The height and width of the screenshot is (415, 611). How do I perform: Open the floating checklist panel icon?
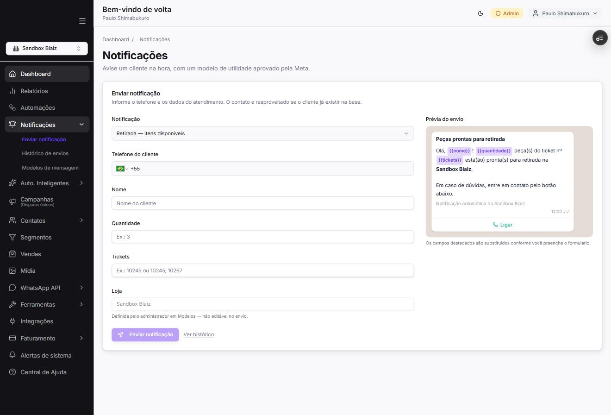[x=600, y=38]
